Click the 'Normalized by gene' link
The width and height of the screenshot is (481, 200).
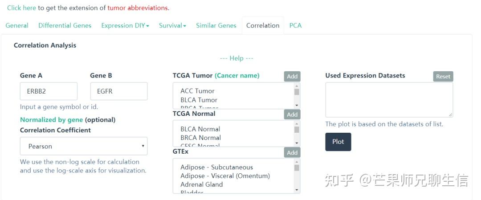pos(51,120)
